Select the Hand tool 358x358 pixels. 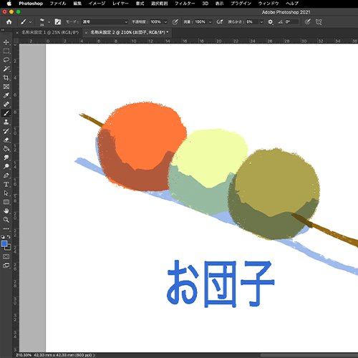coord(6,211)
